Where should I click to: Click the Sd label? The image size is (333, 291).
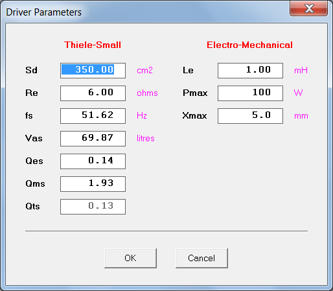[31, 70]
